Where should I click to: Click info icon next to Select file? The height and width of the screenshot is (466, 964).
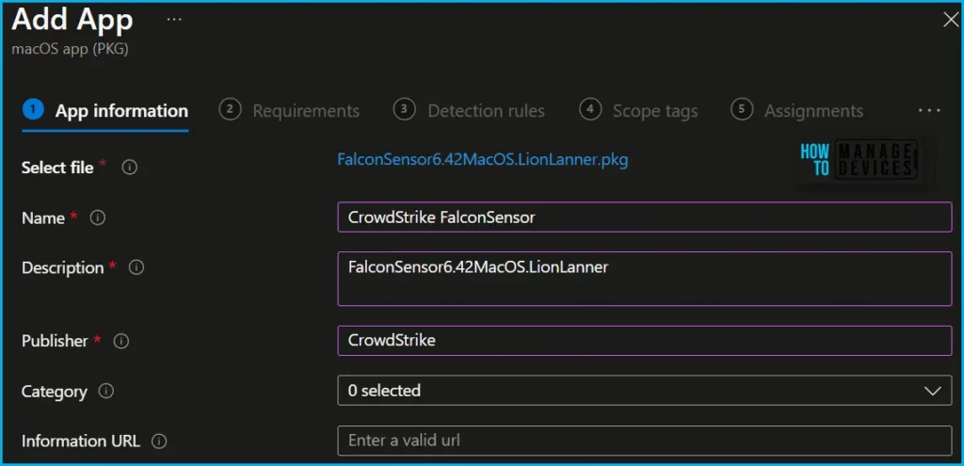click(129, 168)
